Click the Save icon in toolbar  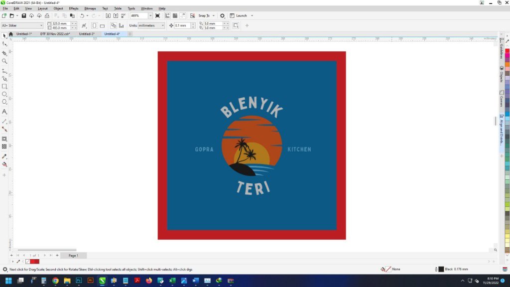click(23, 16)
